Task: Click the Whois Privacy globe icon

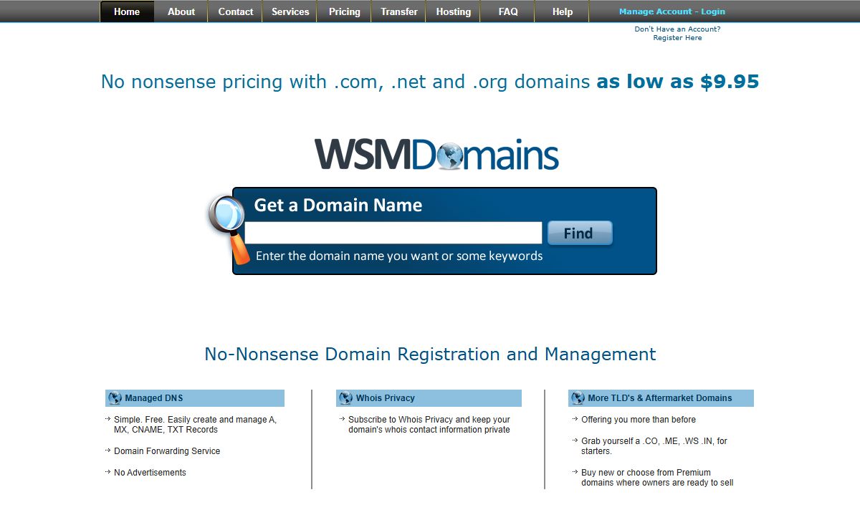Action: 345,398
